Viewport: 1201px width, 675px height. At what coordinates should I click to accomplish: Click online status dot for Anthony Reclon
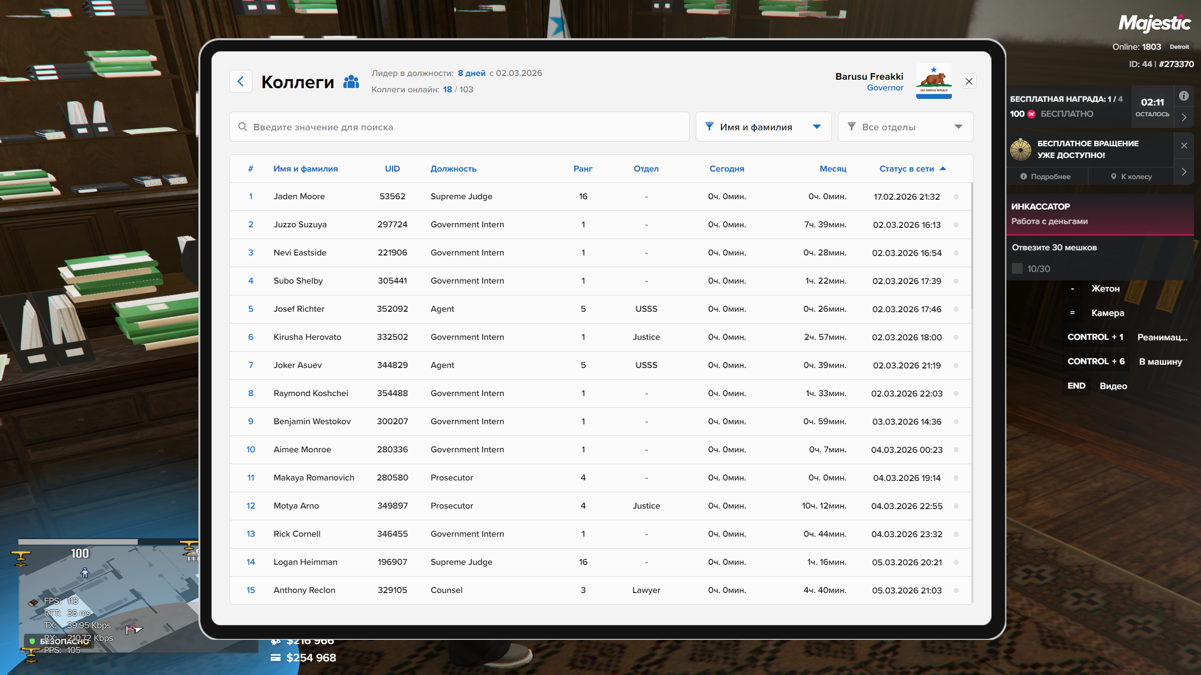[x=956, y=590]
